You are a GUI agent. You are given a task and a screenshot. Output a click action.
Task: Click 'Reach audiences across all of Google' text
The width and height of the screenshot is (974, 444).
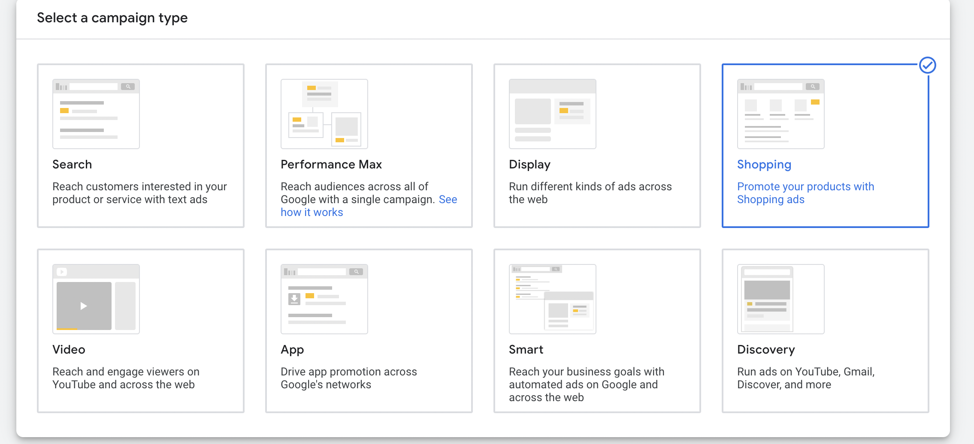357,193
